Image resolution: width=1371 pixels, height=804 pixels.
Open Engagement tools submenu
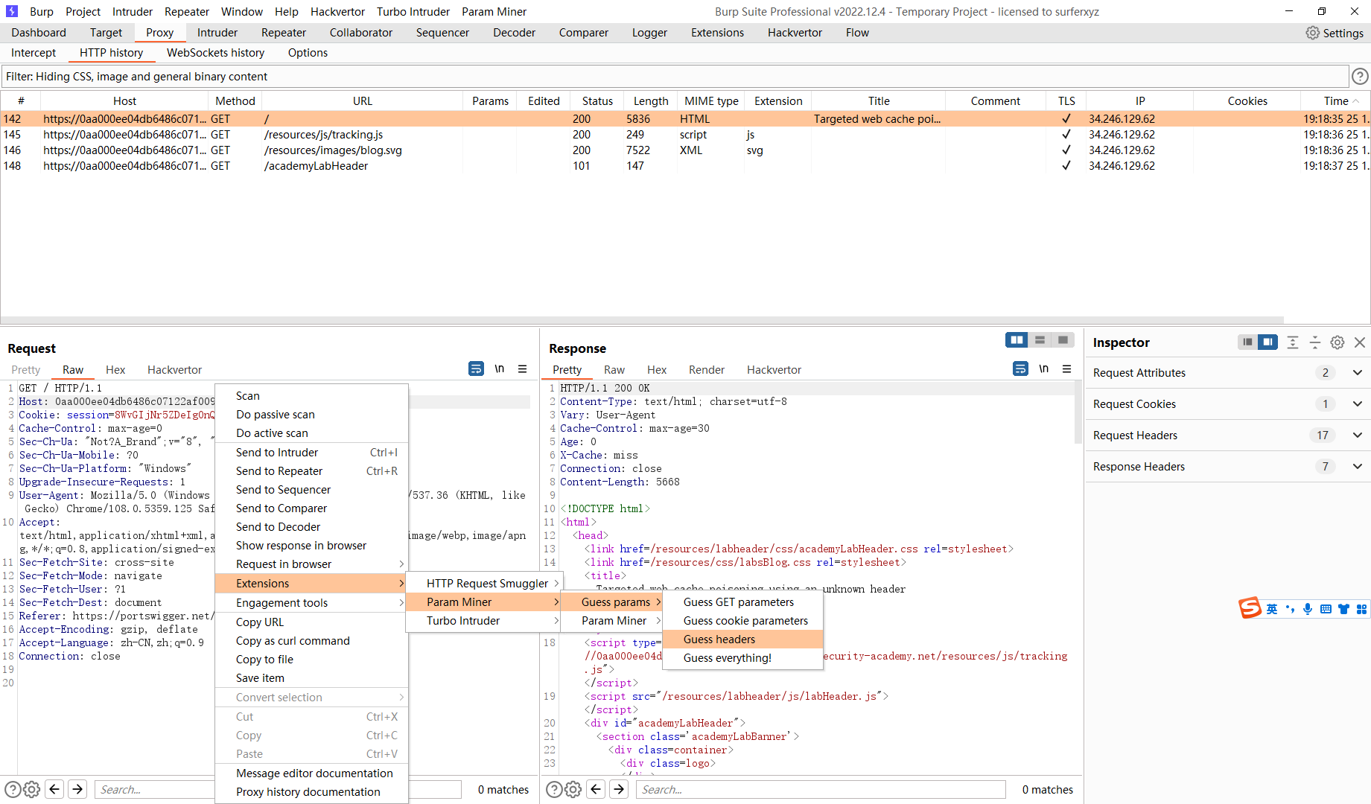(x=311, y=603)
